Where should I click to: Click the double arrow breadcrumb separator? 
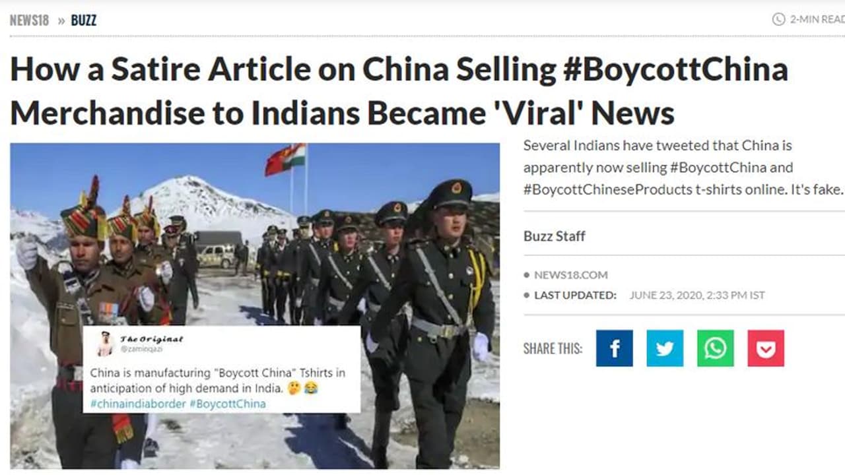click(x=61, y=20)
